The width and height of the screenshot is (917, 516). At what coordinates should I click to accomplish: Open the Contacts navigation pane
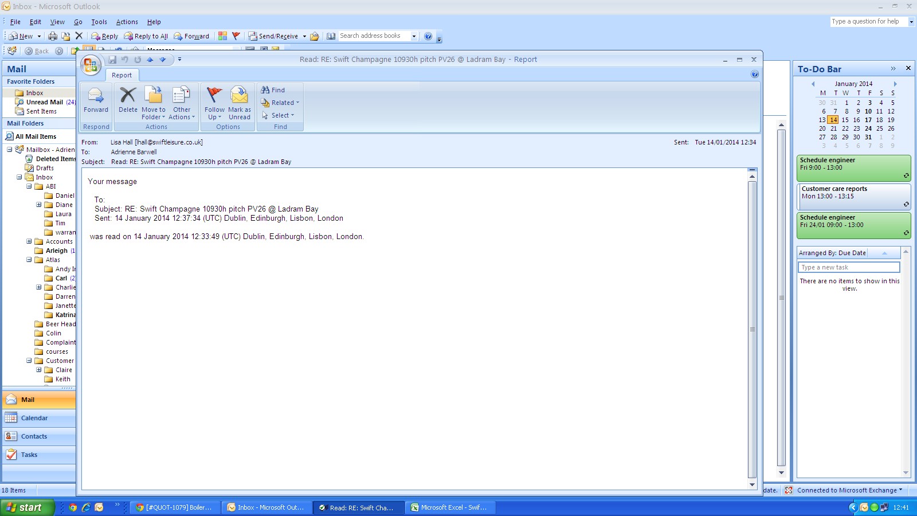[x=39, y=436]
